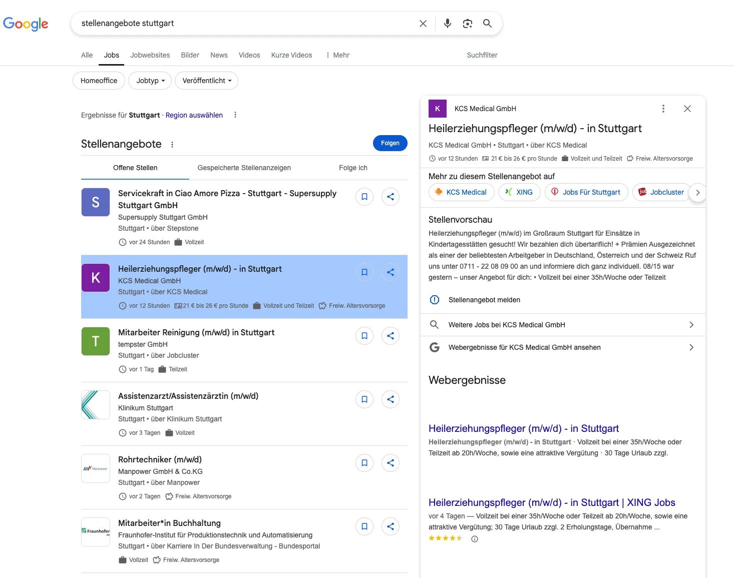Click the Folgen button
The width and height of the screenshot is (734, 578).
point(390,143)
